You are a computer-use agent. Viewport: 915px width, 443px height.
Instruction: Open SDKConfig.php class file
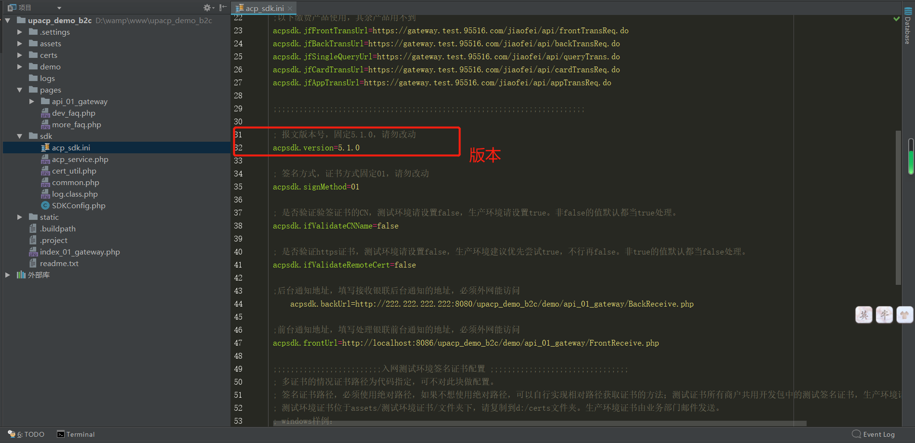coord(79,206)
